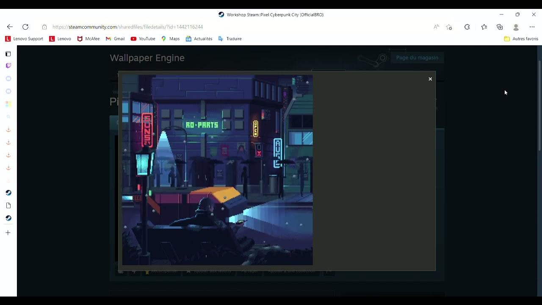Click the pixel cyberpunk city preview image

point(217,170)
